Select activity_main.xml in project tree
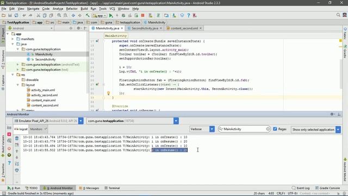Viewport: 348px width, 196px height. pos(43,90)
